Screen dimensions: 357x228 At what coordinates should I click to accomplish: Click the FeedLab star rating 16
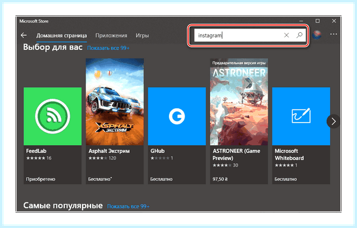pos(39,158)
